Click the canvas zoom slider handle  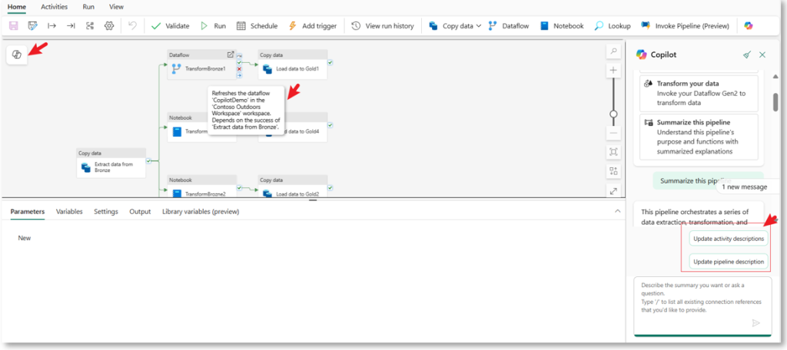pos(613,114)
